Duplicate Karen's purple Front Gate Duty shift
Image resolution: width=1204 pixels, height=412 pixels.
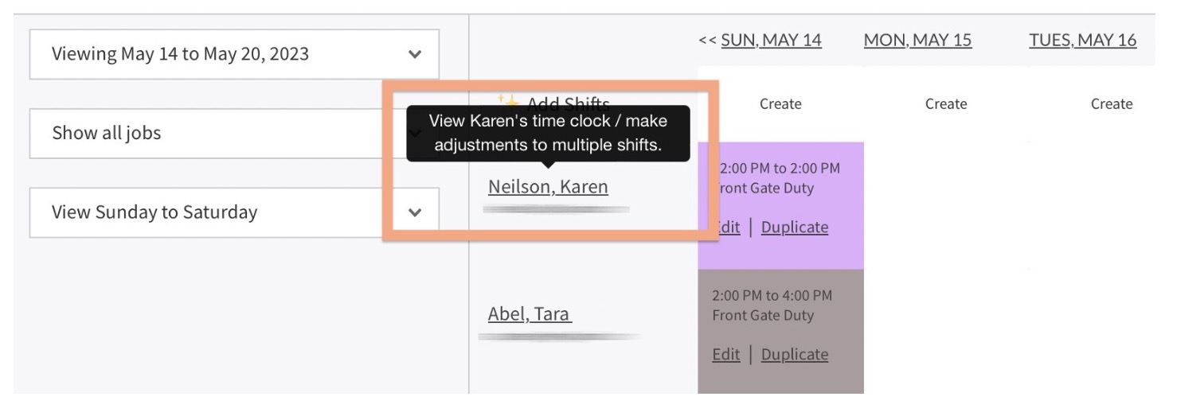coord(795,227)
